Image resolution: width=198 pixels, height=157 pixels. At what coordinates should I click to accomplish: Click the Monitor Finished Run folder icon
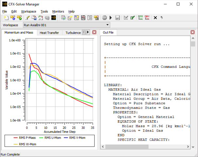click(19, 18)
